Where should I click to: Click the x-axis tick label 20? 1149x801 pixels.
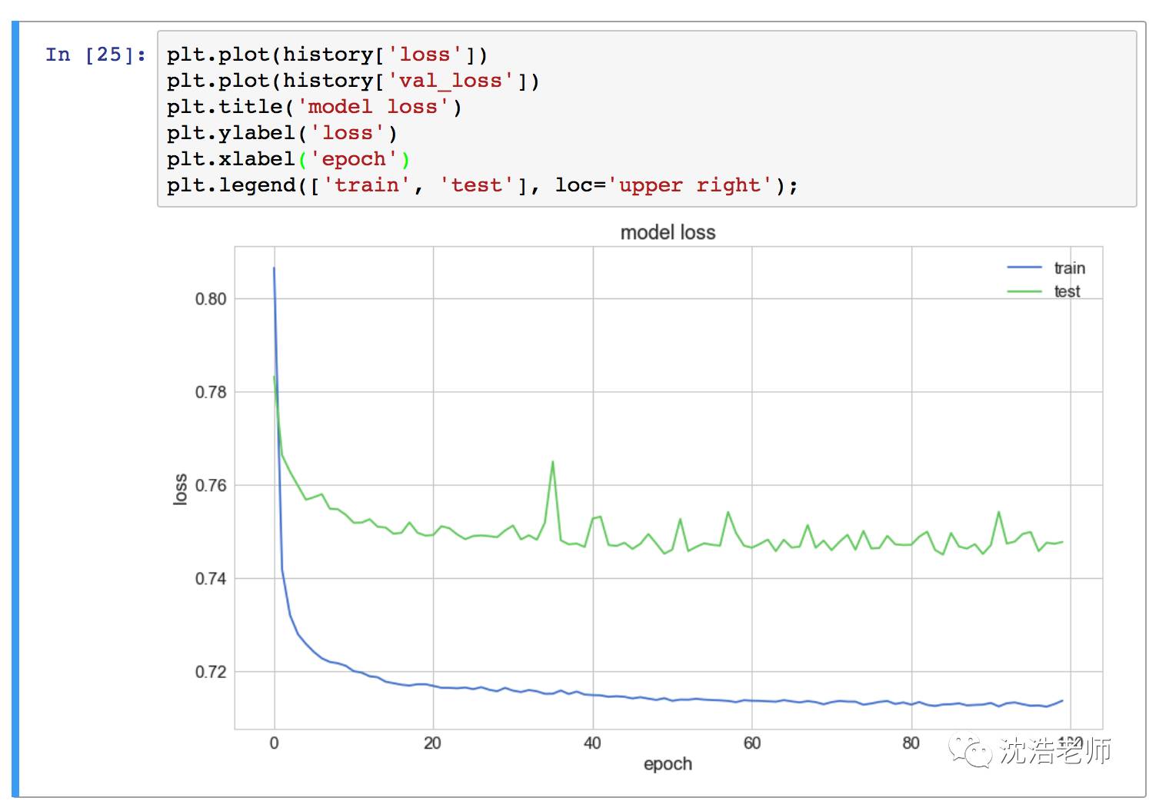click(x=432, y=743)
